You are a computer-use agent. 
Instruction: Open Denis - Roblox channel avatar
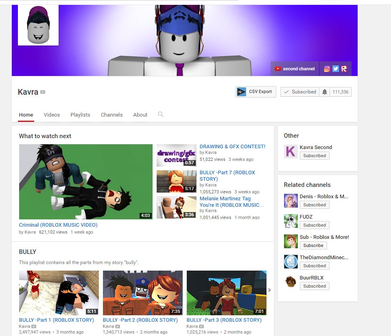[291, 201]
